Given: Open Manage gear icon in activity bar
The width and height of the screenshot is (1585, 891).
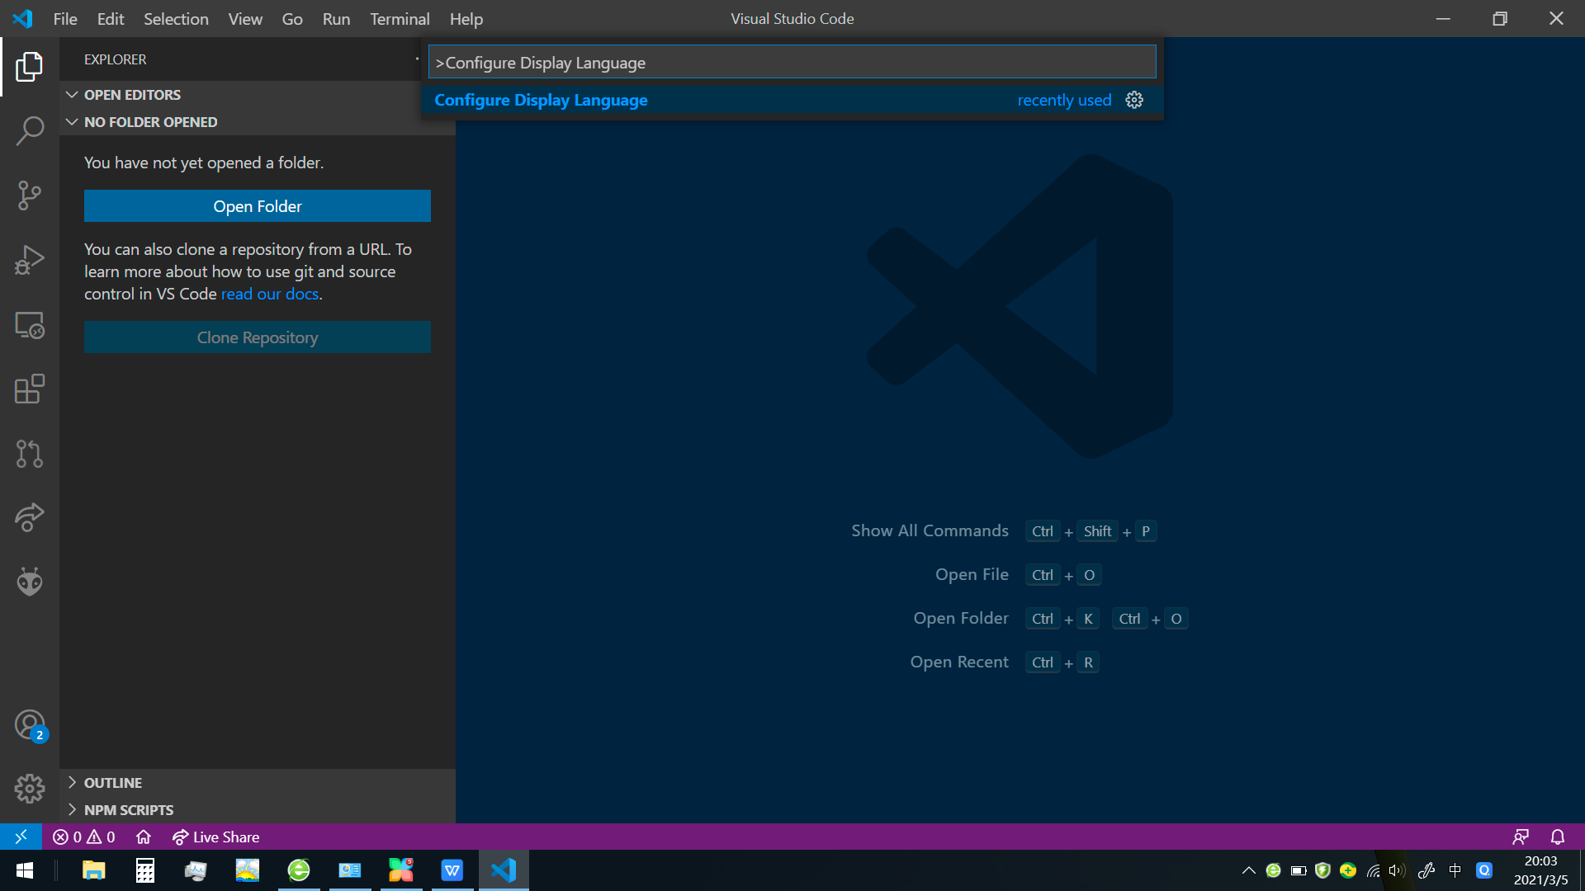Looking at the screenshot, I should pos(30,789).
